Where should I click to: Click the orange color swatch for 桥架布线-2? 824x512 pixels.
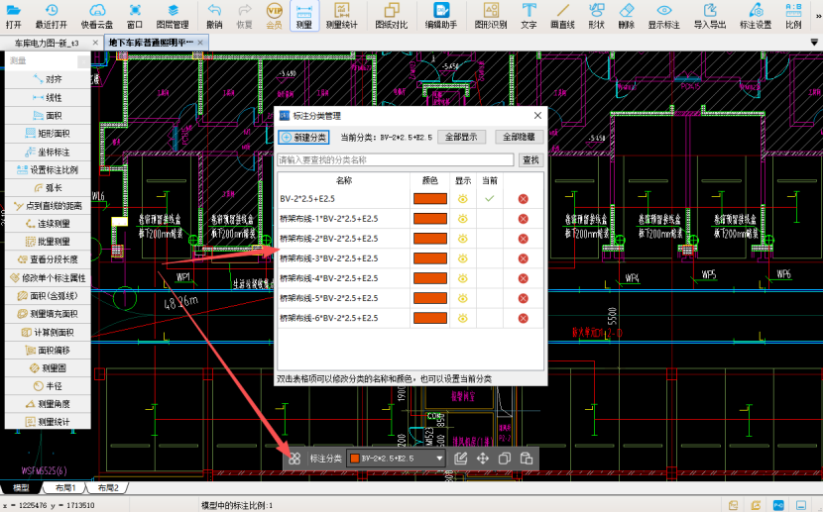pos(429,239)
